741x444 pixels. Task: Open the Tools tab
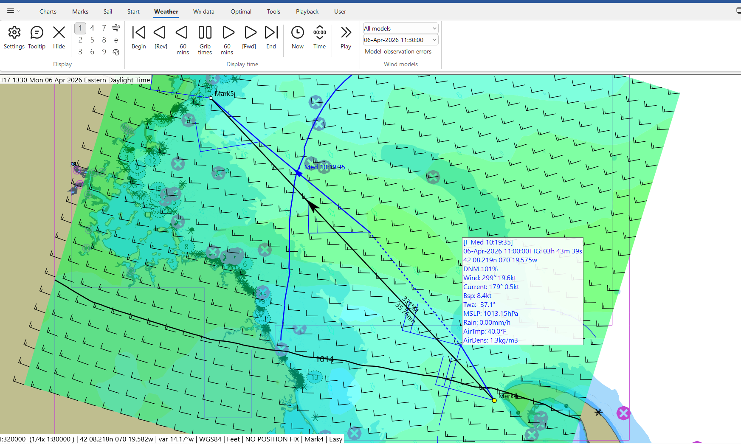(x=273, y=11)
